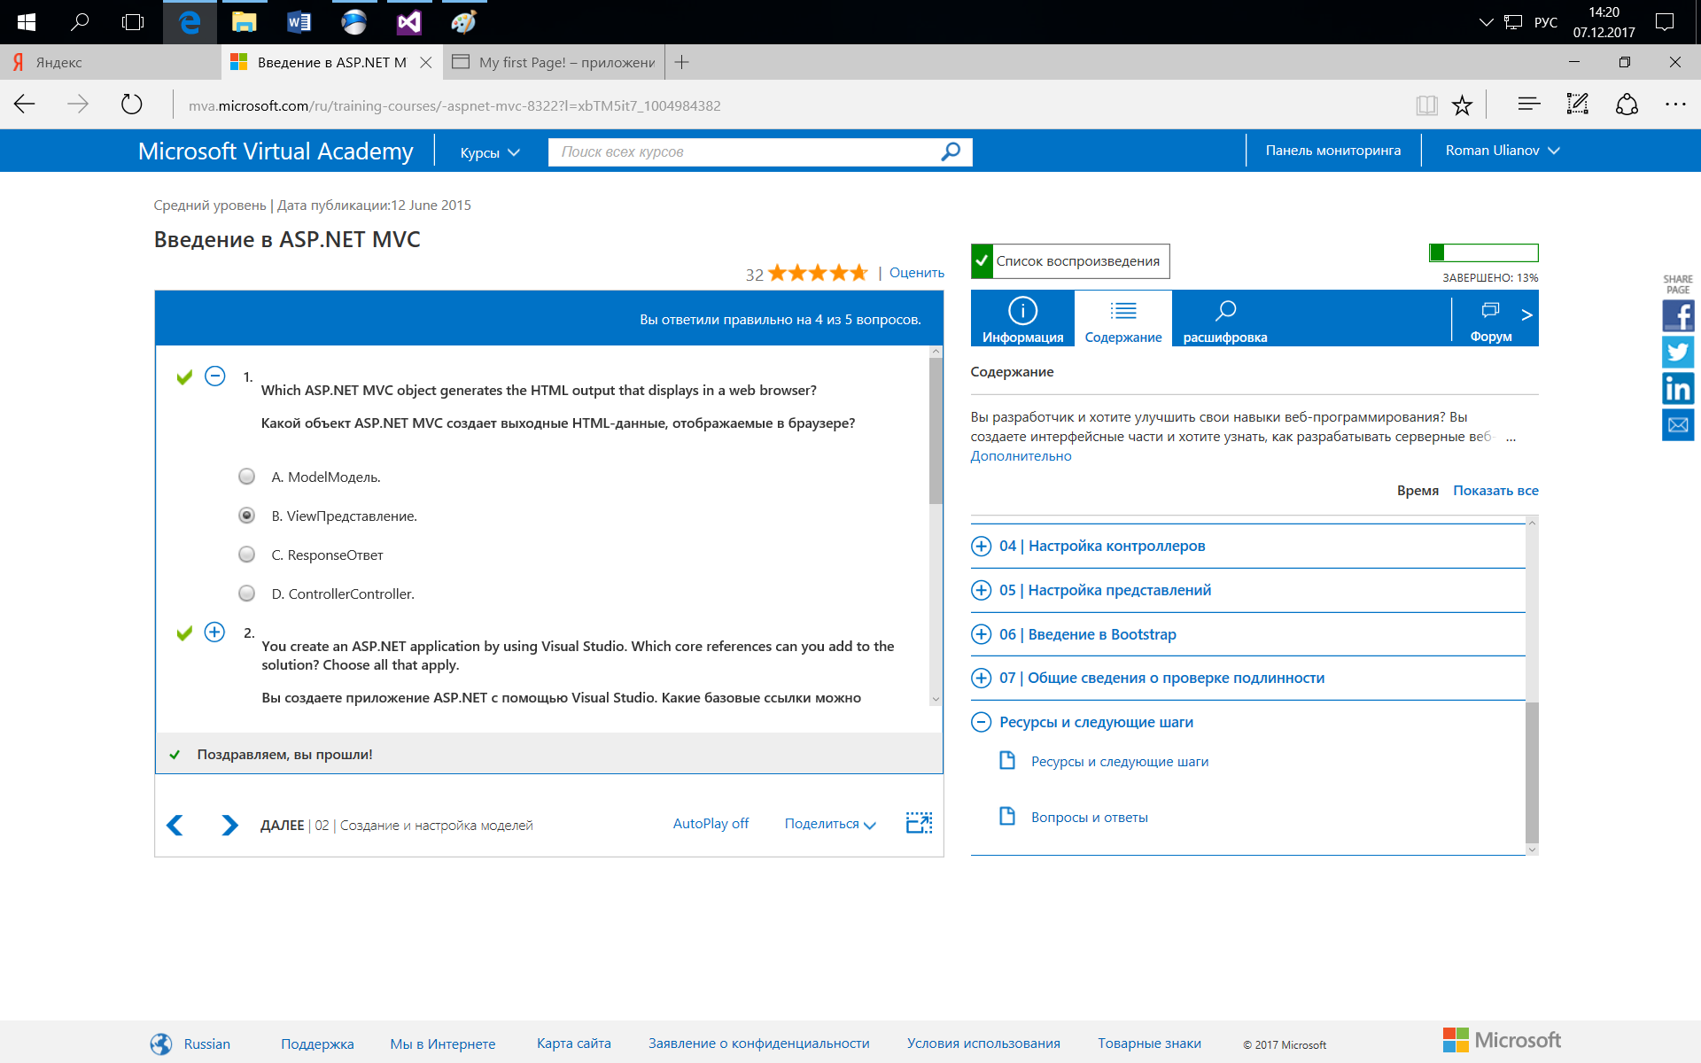
Task: Open Visual Studio from taskbar
Action: [408, 22]
